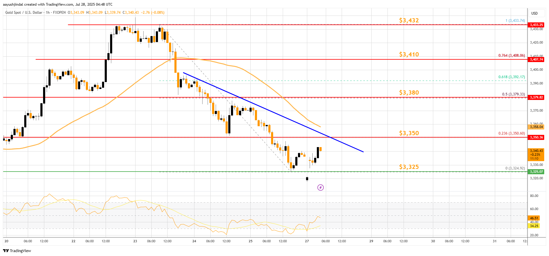Screen dimensions: 549x256
Task: Click the 3,320.00 price scale tick
Action: (x=536, y=178)
